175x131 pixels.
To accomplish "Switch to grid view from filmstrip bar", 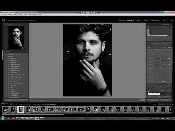I will pos(11,104).
